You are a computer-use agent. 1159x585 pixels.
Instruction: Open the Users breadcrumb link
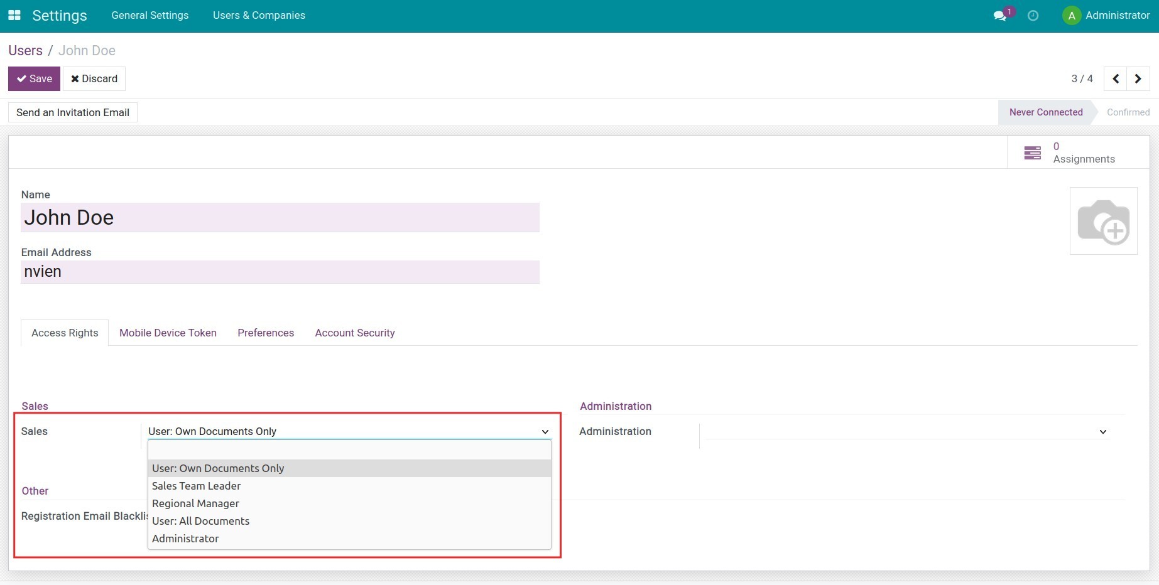tap(25, 50)
